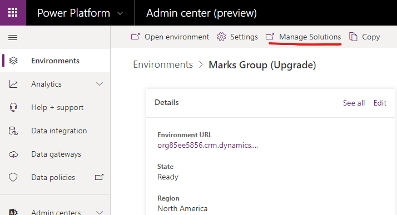This screenshot has width=397, height=215.
Task: Go back to Environments via breadcrumb
Action: 163,65
